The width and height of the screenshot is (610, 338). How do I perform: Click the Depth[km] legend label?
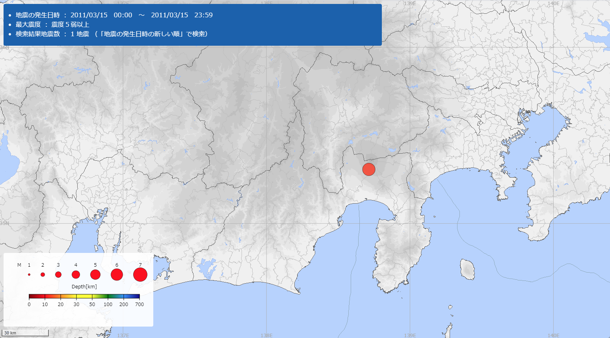click(84, 286)
